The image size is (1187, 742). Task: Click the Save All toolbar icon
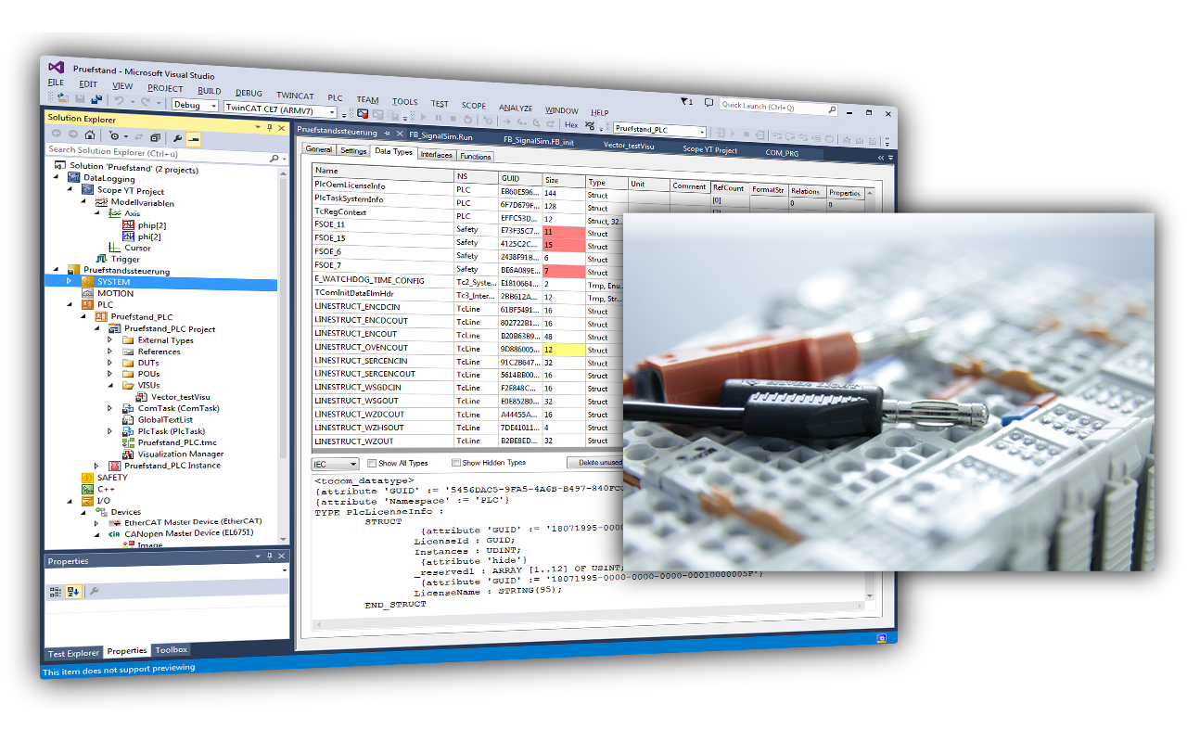(96, 98)
